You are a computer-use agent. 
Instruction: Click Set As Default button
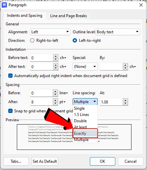click(45, 161)
